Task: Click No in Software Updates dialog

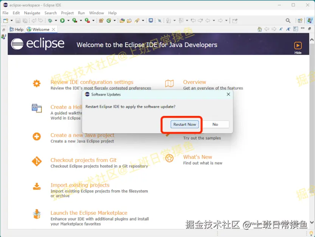Action: click(x=215, y=124)
